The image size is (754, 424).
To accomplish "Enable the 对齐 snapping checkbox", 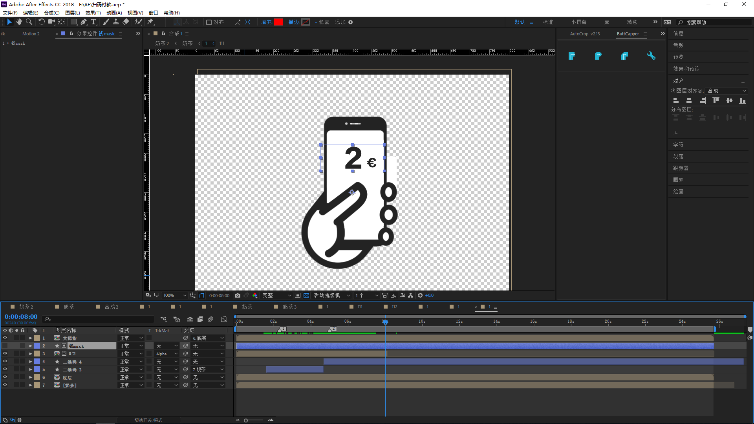I will pyautogui.click(x=209, y=22).
